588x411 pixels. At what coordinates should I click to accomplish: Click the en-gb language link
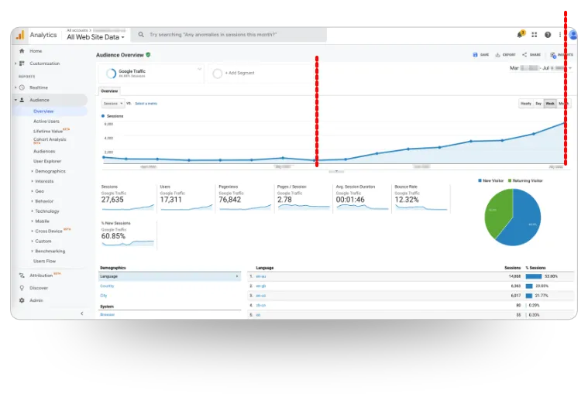click(x=260, y=286)
